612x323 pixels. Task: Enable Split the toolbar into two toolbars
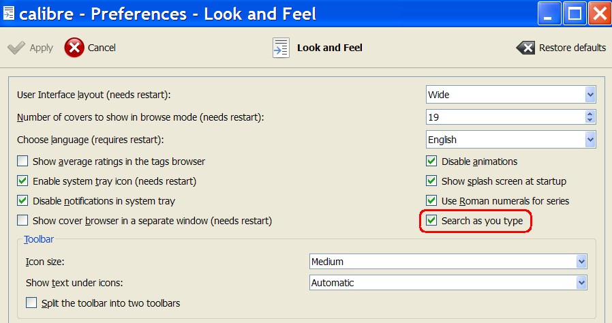pyautogui.click(x=31, y=303)
